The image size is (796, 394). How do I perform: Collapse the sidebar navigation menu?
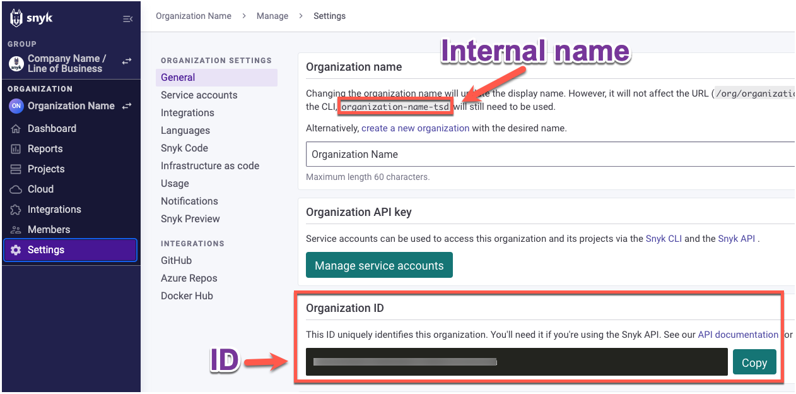tap(127, 19)
